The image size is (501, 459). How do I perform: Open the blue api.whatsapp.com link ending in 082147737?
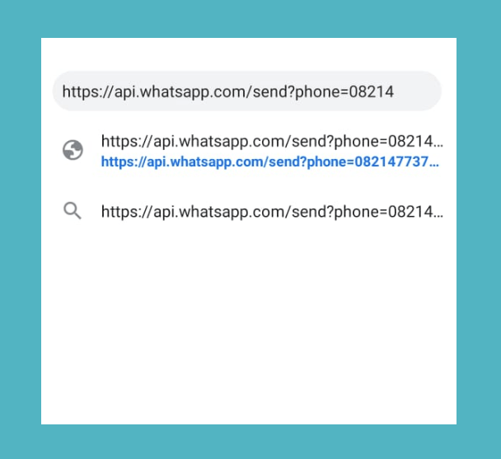click(x=270, y=162)
